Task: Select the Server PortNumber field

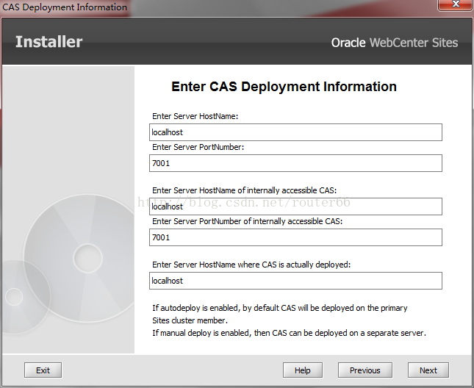Action: point(295,163)
